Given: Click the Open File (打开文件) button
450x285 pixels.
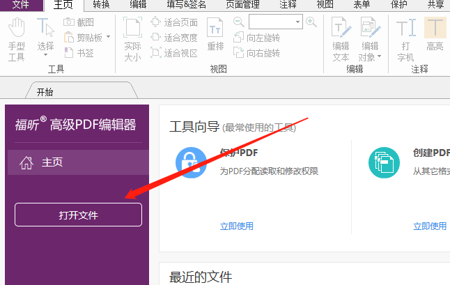Looking at the screenshot, I should coord(78,215).
